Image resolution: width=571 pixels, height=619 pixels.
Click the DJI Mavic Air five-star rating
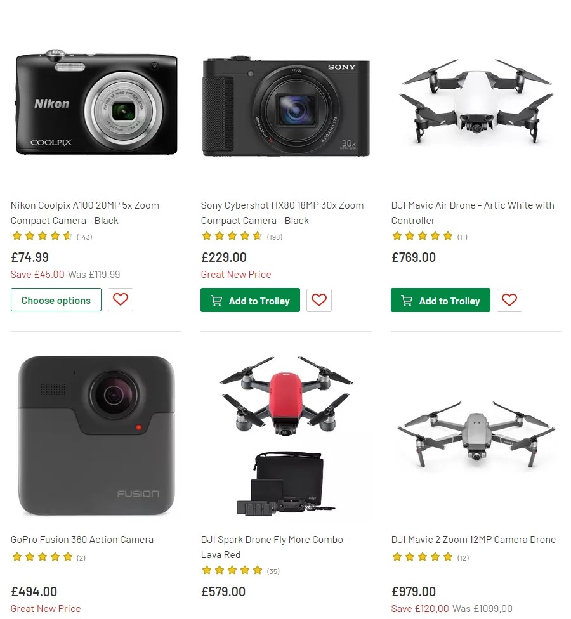coord(423,235)
